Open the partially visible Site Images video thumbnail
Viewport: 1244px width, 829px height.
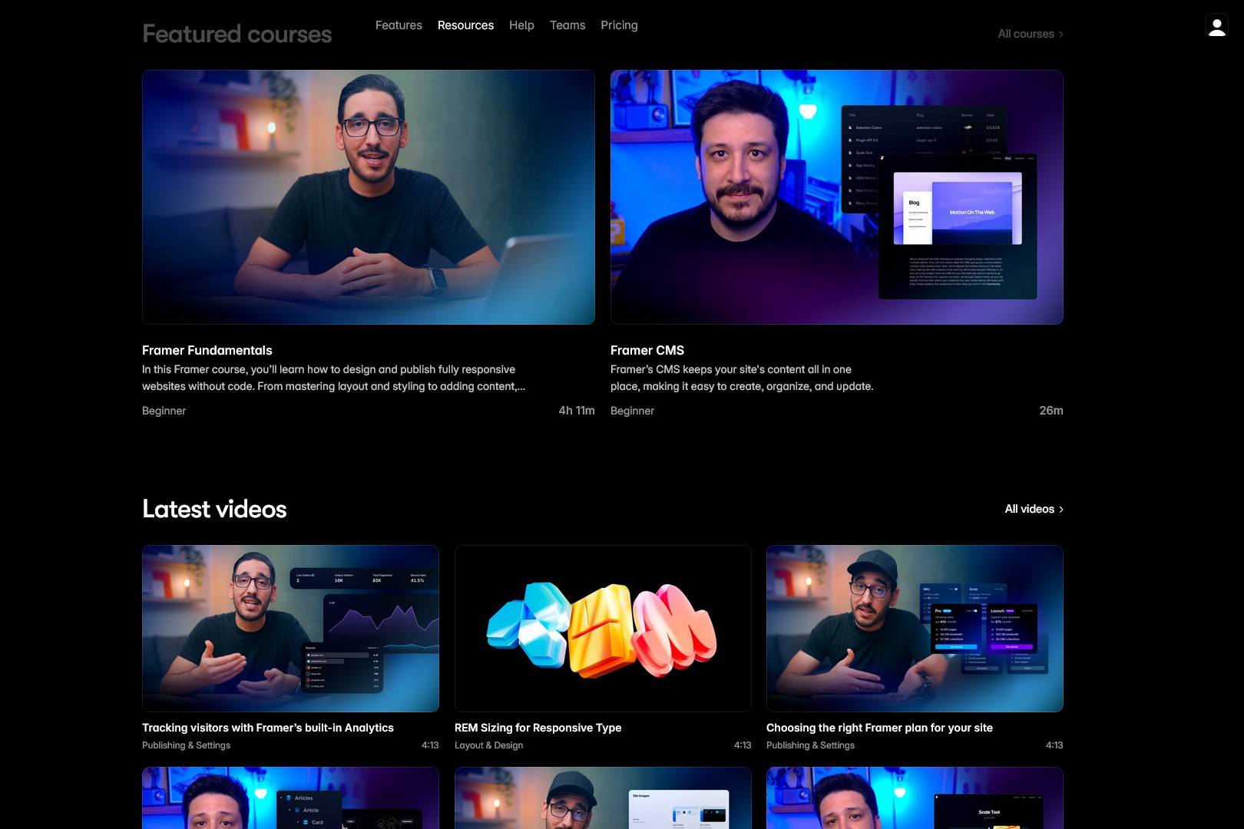point(603,798)
